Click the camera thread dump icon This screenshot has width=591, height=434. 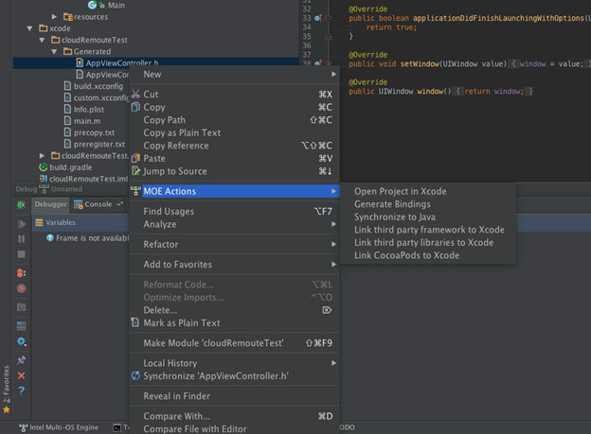(22, 307)
